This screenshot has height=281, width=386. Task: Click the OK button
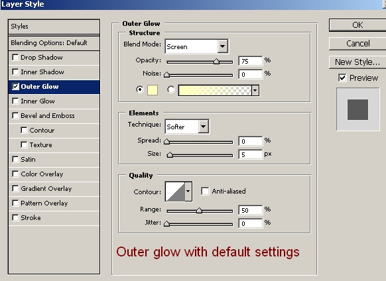pyautogui.click(x=357, y=25)
